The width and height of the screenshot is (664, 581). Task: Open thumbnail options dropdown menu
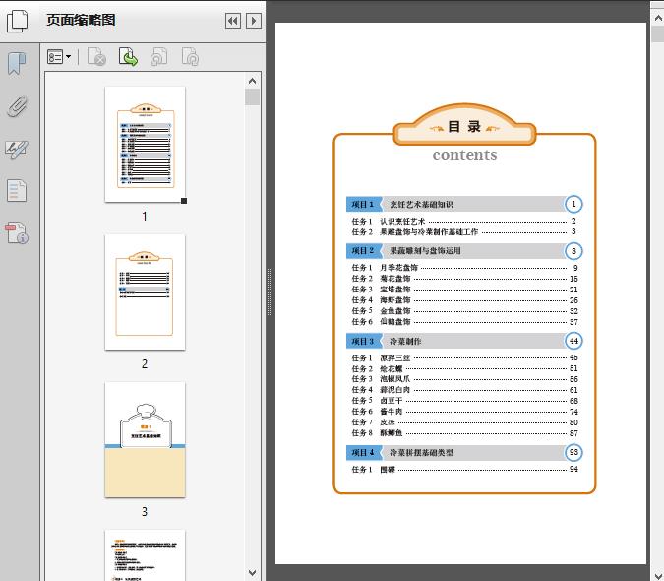59,57
